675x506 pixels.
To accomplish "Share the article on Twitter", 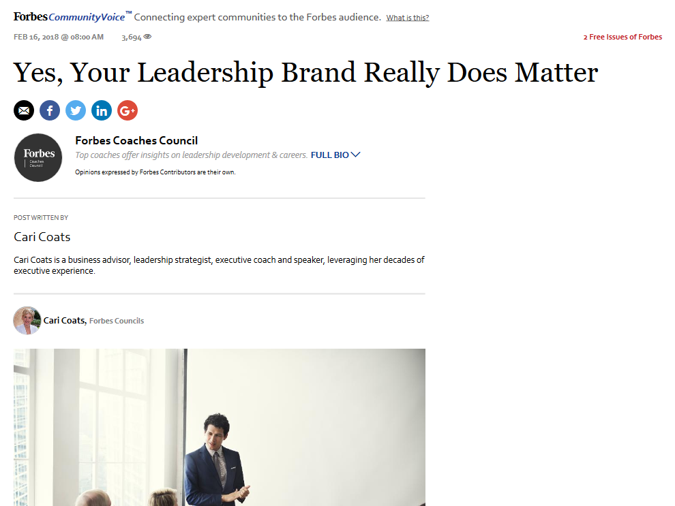I will pyautogui.click(x=76, y=110).
